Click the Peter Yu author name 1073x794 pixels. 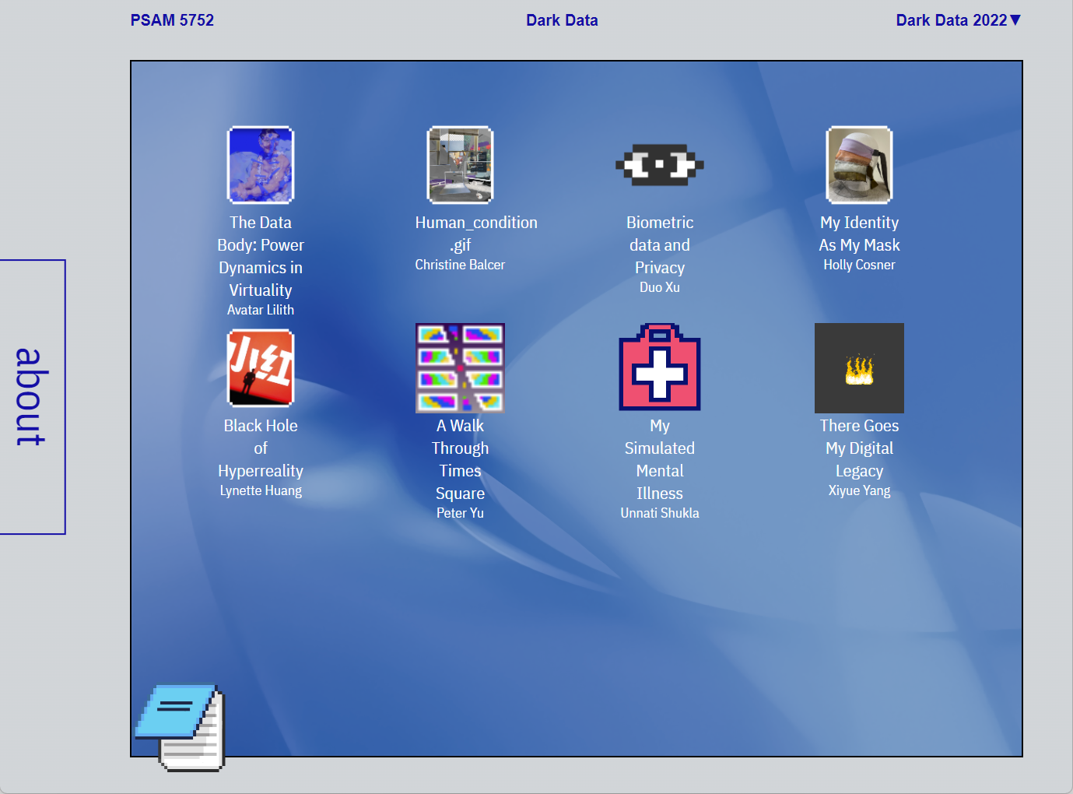(461, 513)
